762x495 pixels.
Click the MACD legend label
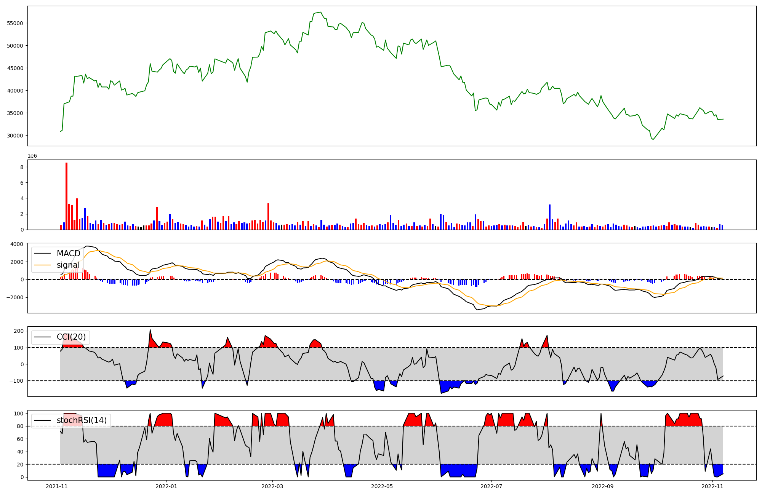click(68, 254)
